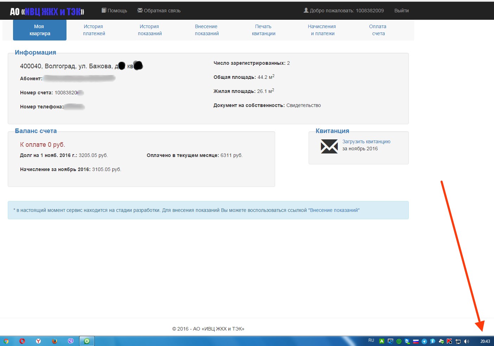
Task: Launch Firefox from the taskbar
Action: point(55,341)
